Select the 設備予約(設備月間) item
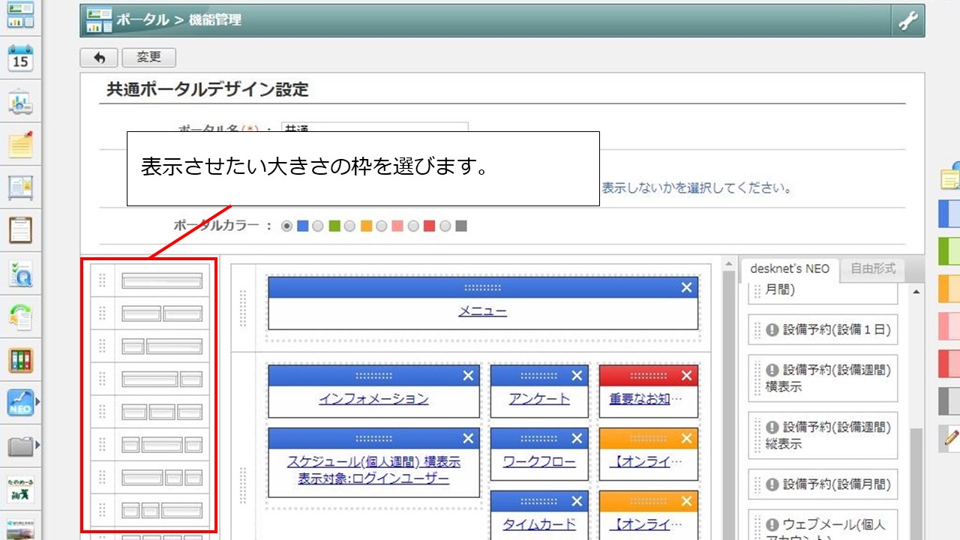960x540 pixels. (x=823, y=484)
